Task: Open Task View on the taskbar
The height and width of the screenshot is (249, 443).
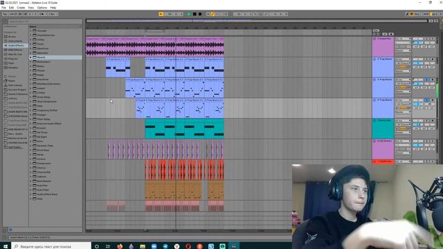Action: 108,246
